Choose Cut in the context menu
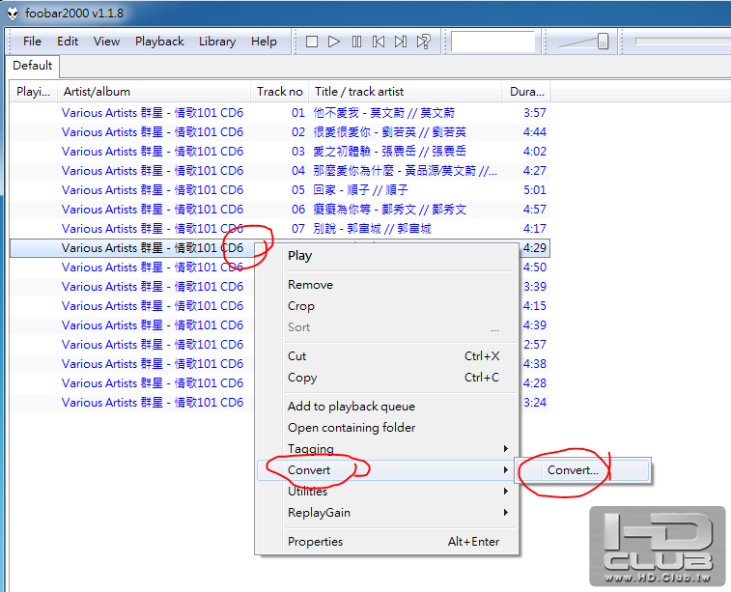 coord(387,356)
